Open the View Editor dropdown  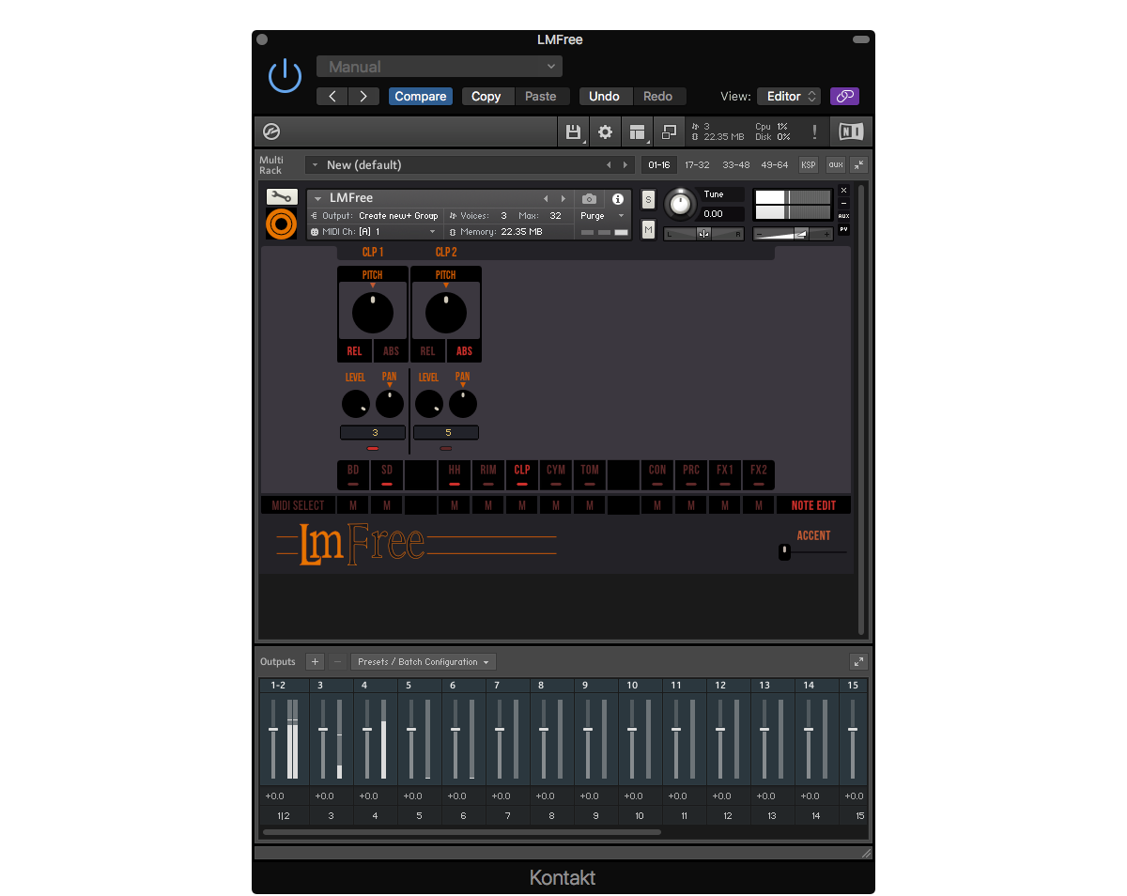tap(789, 96)
